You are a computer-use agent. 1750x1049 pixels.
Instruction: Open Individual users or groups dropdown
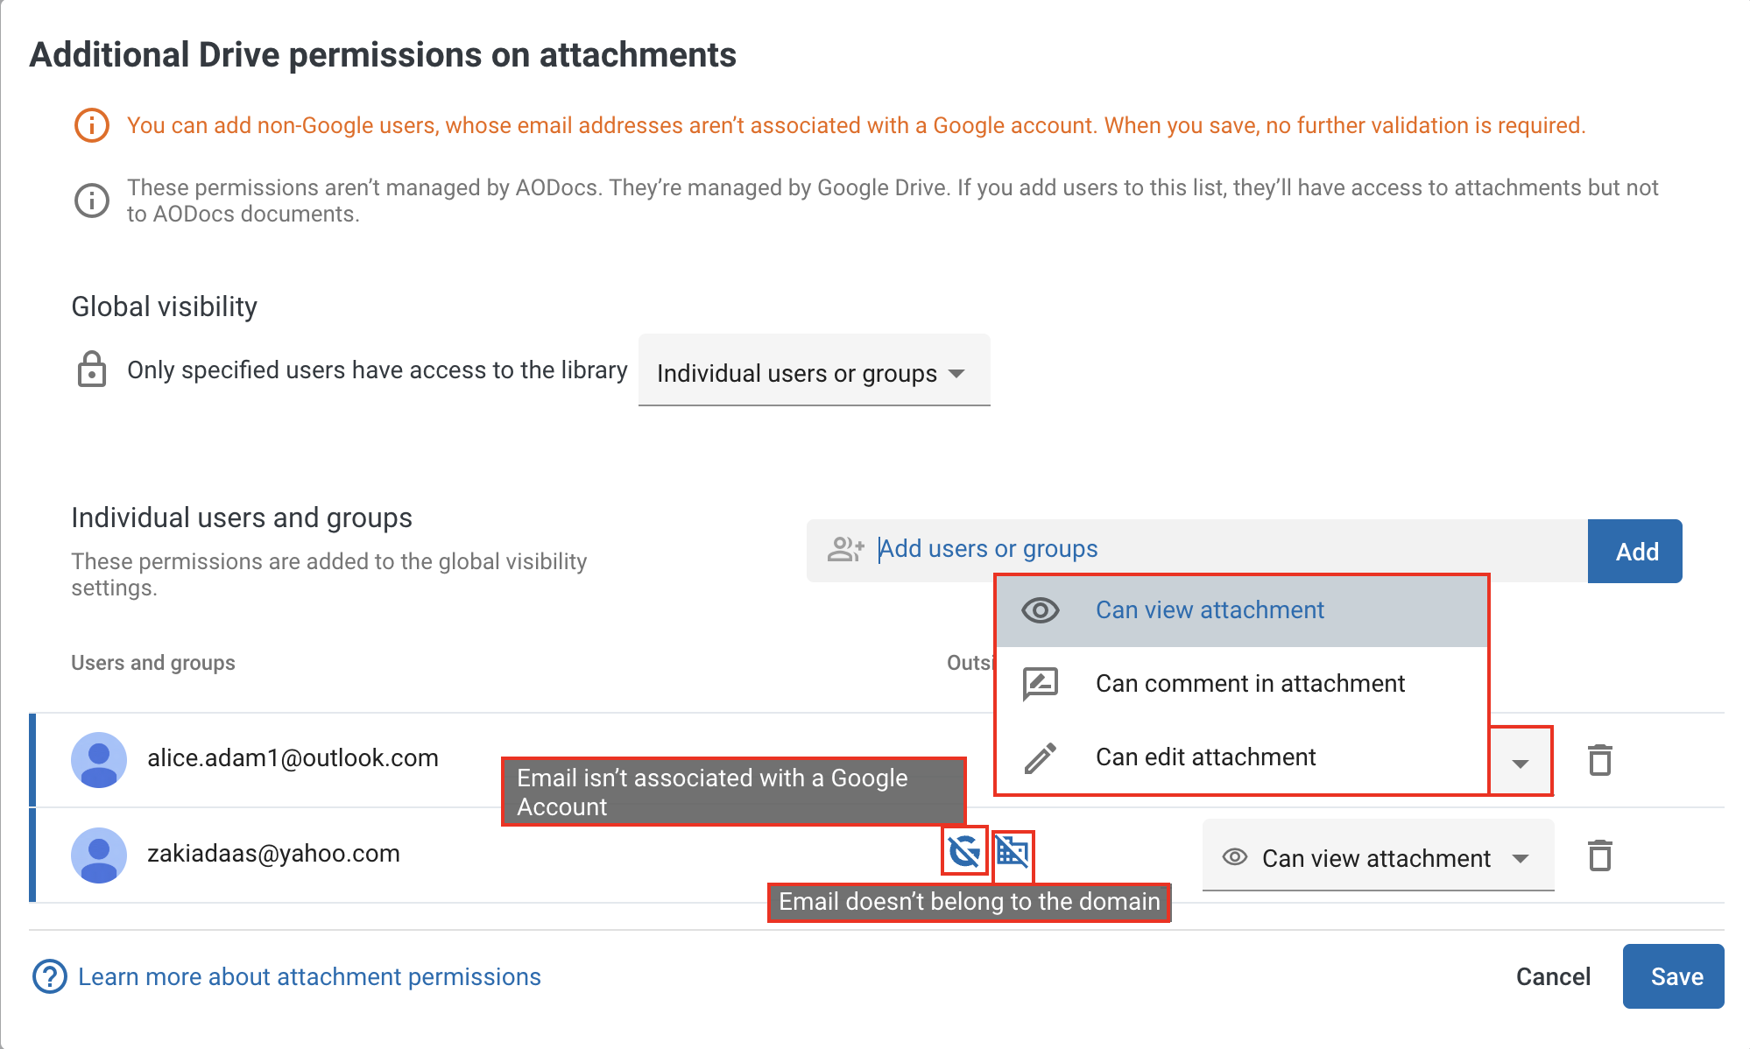[x=814, y=371]
